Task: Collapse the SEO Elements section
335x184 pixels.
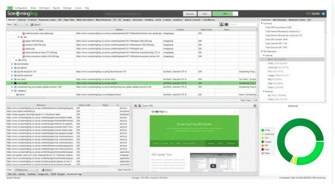Action: (262, 51)
